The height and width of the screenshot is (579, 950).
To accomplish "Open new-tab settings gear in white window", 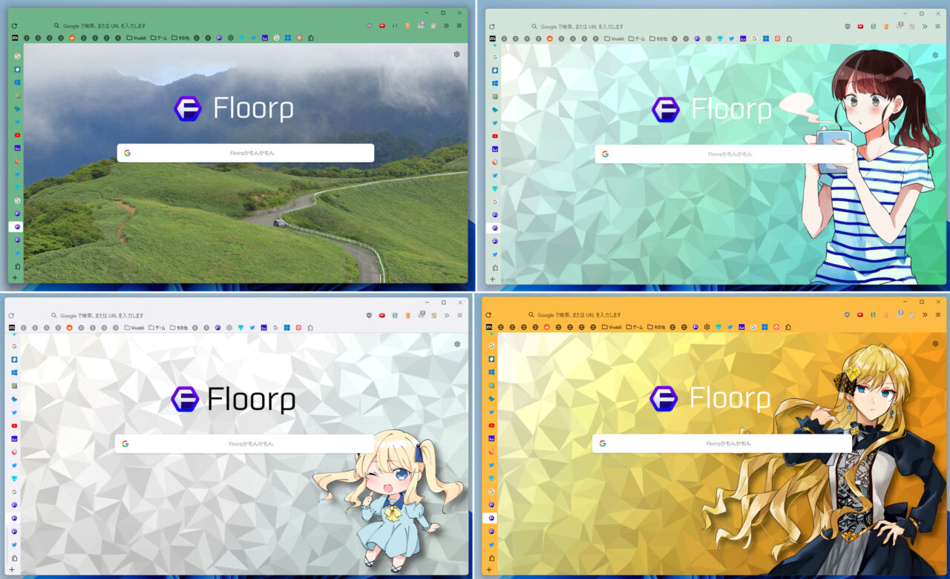I will (x=457, y=344).
